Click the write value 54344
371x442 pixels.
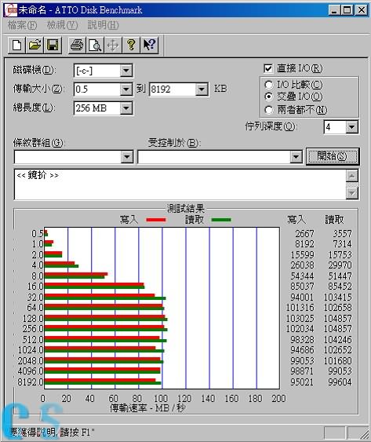302,276
